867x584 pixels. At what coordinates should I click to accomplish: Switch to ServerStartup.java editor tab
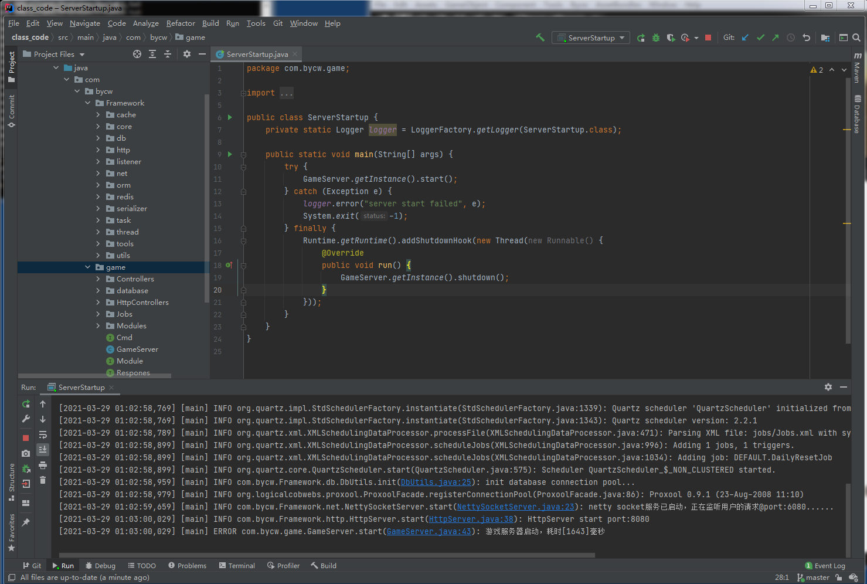[257, 54]
